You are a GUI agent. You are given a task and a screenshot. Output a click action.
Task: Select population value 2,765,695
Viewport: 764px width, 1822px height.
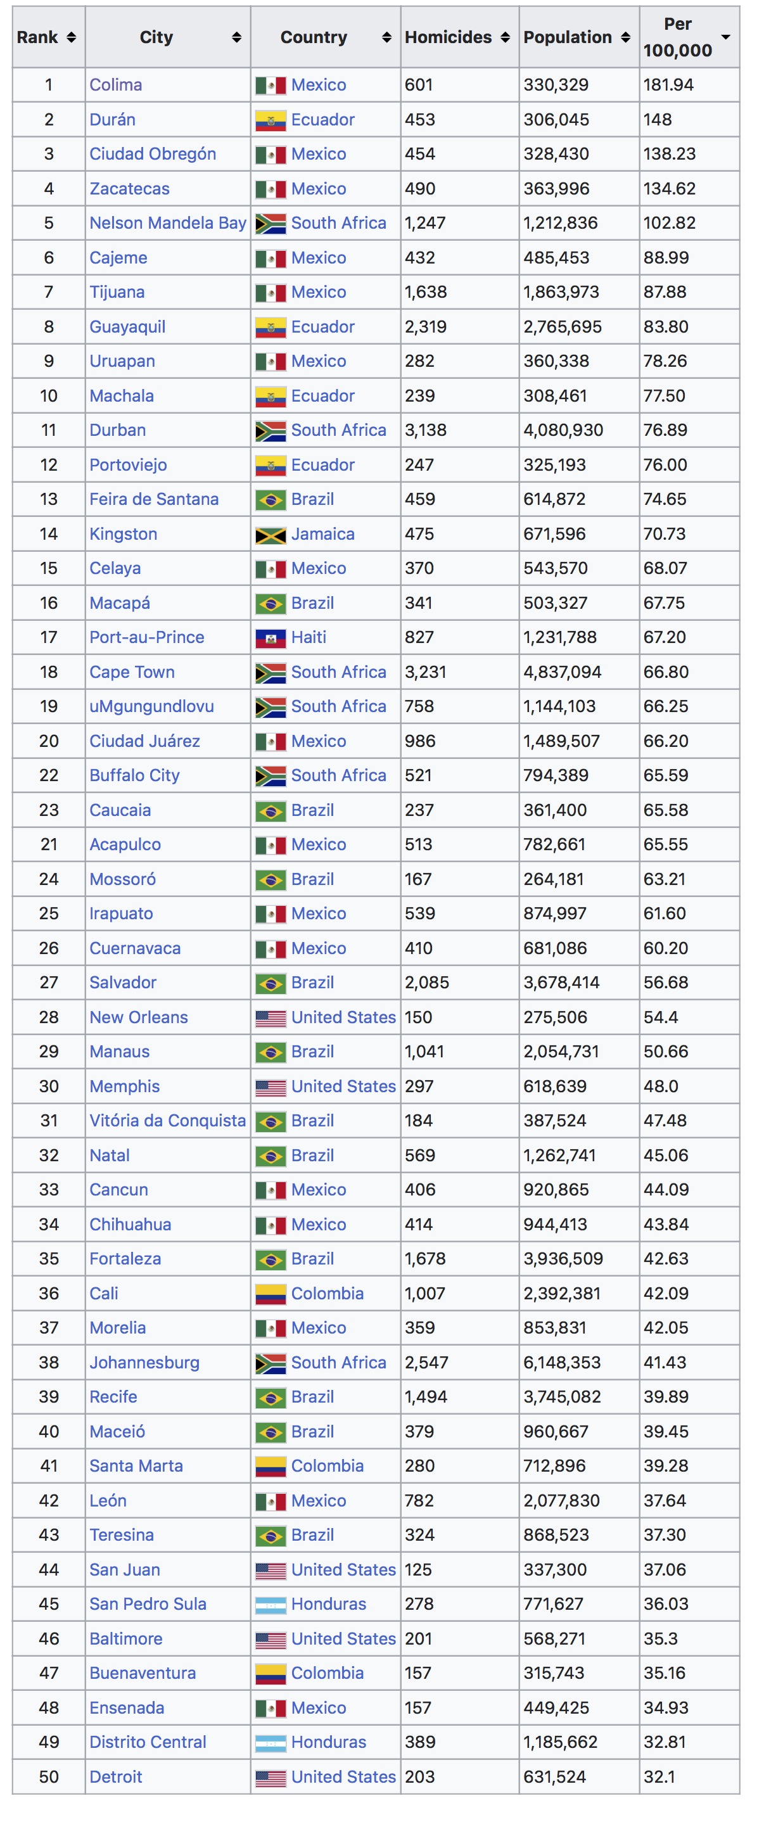coord(563,327)
